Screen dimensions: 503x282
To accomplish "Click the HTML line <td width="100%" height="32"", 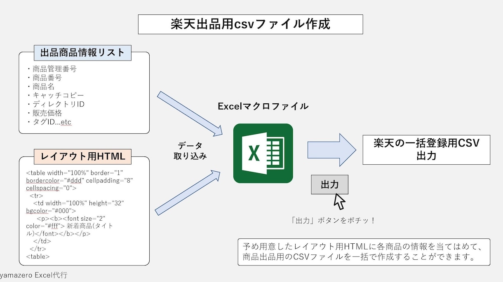I will click(78, 203).
